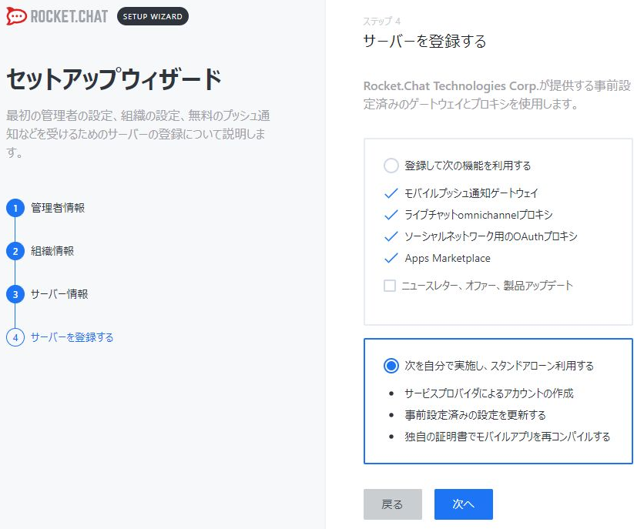Select step 2 circle for 組織情報
Screen dimensions: 644x529
15,251
